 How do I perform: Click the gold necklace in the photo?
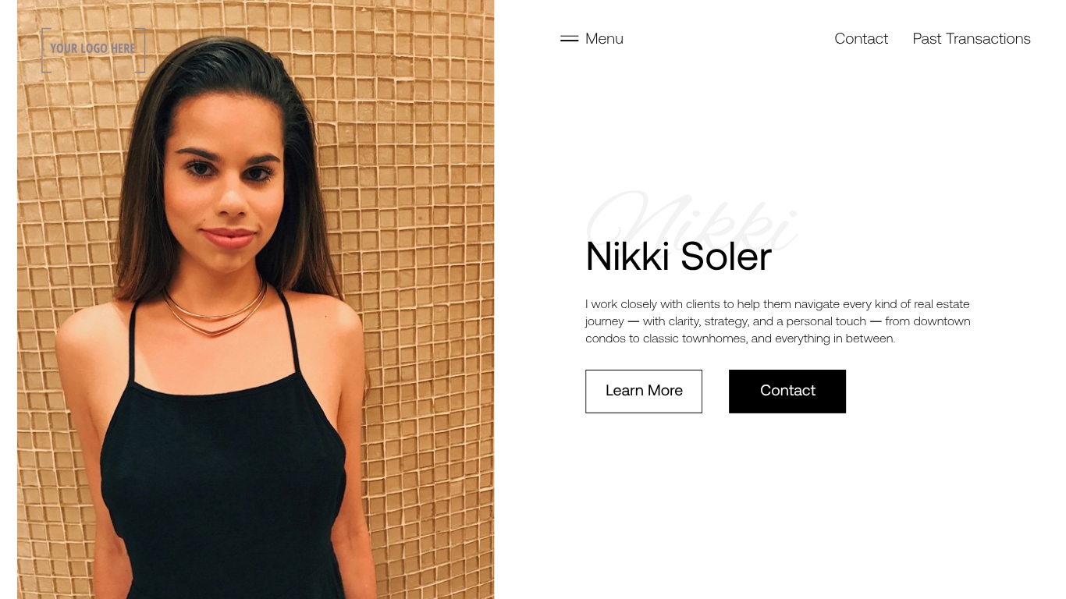(215, 312)
